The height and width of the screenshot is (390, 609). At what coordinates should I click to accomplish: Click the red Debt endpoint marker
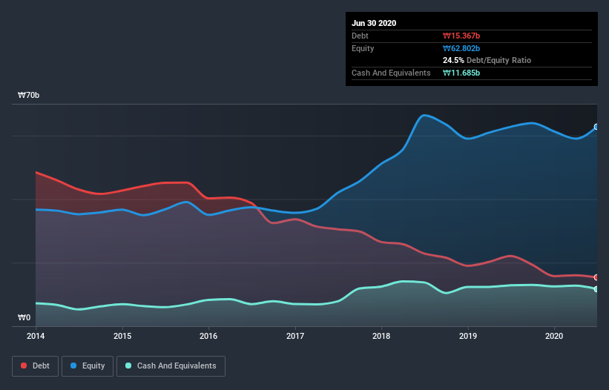click(596, 277)
